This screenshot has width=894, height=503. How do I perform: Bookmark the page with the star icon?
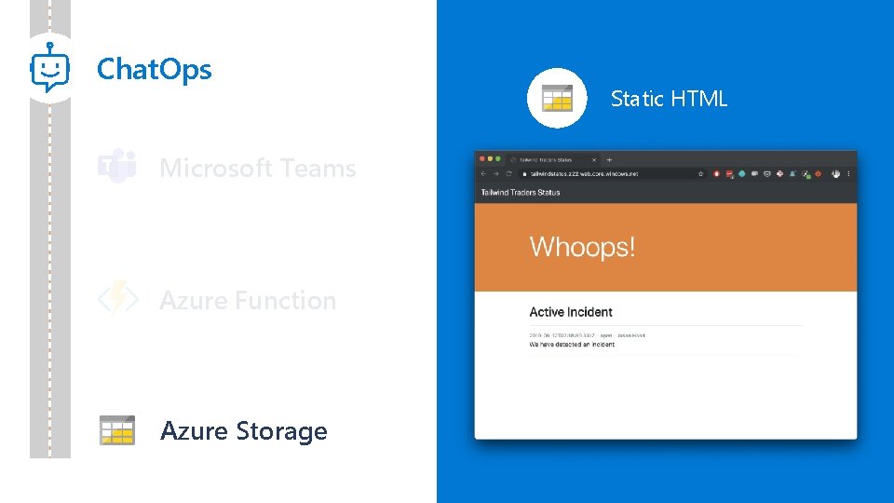(700, 174)
